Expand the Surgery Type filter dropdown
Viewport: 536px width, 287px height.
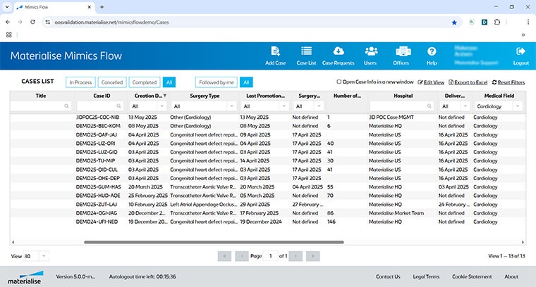[232, 106]
